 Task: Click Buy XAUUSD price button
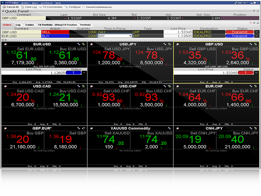click(x=151, y=140)
